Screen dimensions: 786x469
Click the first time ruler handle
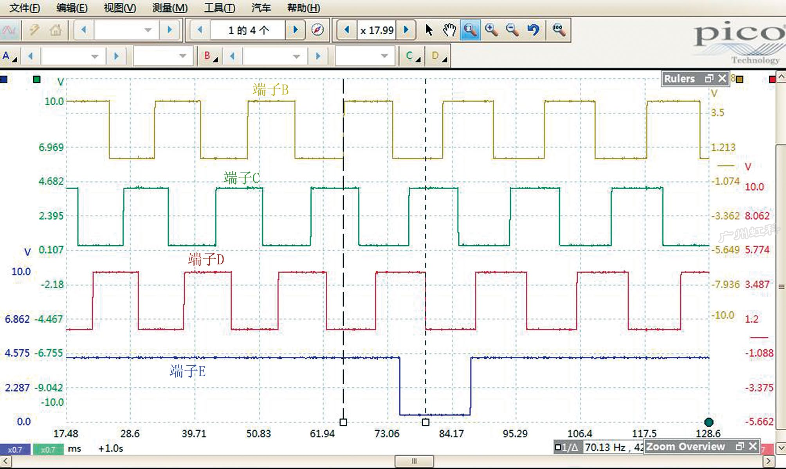(x=343, y=422)
